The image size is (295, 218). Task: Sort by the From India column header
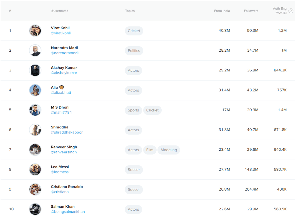[222, 11]
